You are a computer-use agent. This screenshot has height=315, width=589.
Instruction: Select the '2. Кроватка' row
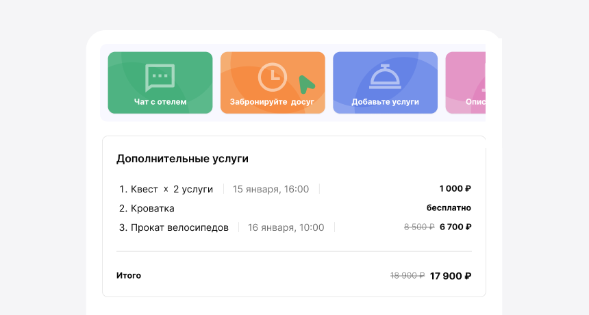[x=294, y=208]
